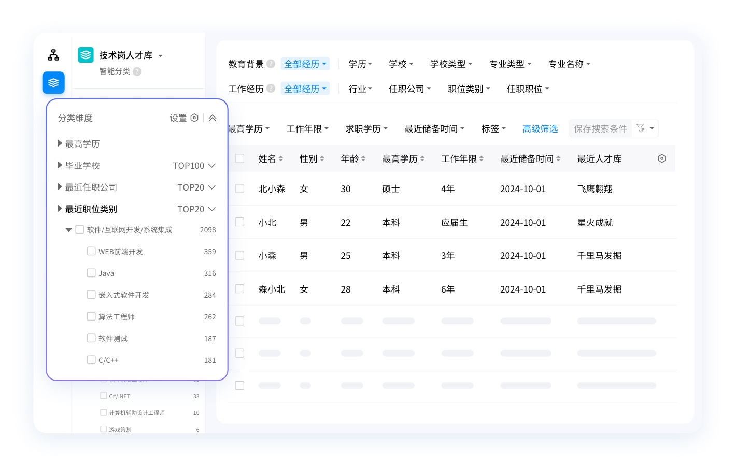Check the 计算机辅助设计工程师 checkbox
The width and height of the screenshot is (736, 466).
click(104, 412)
